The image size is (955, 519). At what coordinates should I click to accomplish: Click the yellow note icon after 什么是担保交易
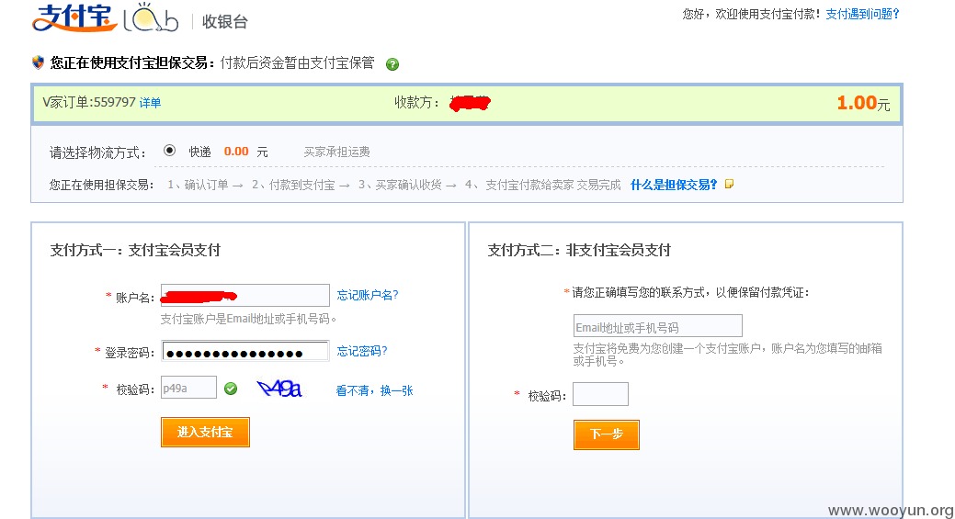coord(729,184)
